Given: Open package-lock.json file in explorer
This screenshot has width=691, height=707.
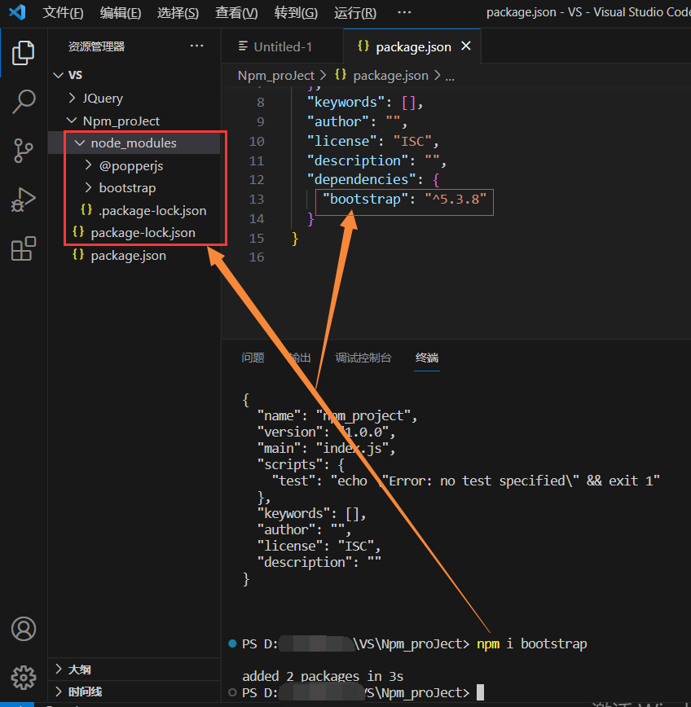Looking at the screenshot, I should (143, 233).
